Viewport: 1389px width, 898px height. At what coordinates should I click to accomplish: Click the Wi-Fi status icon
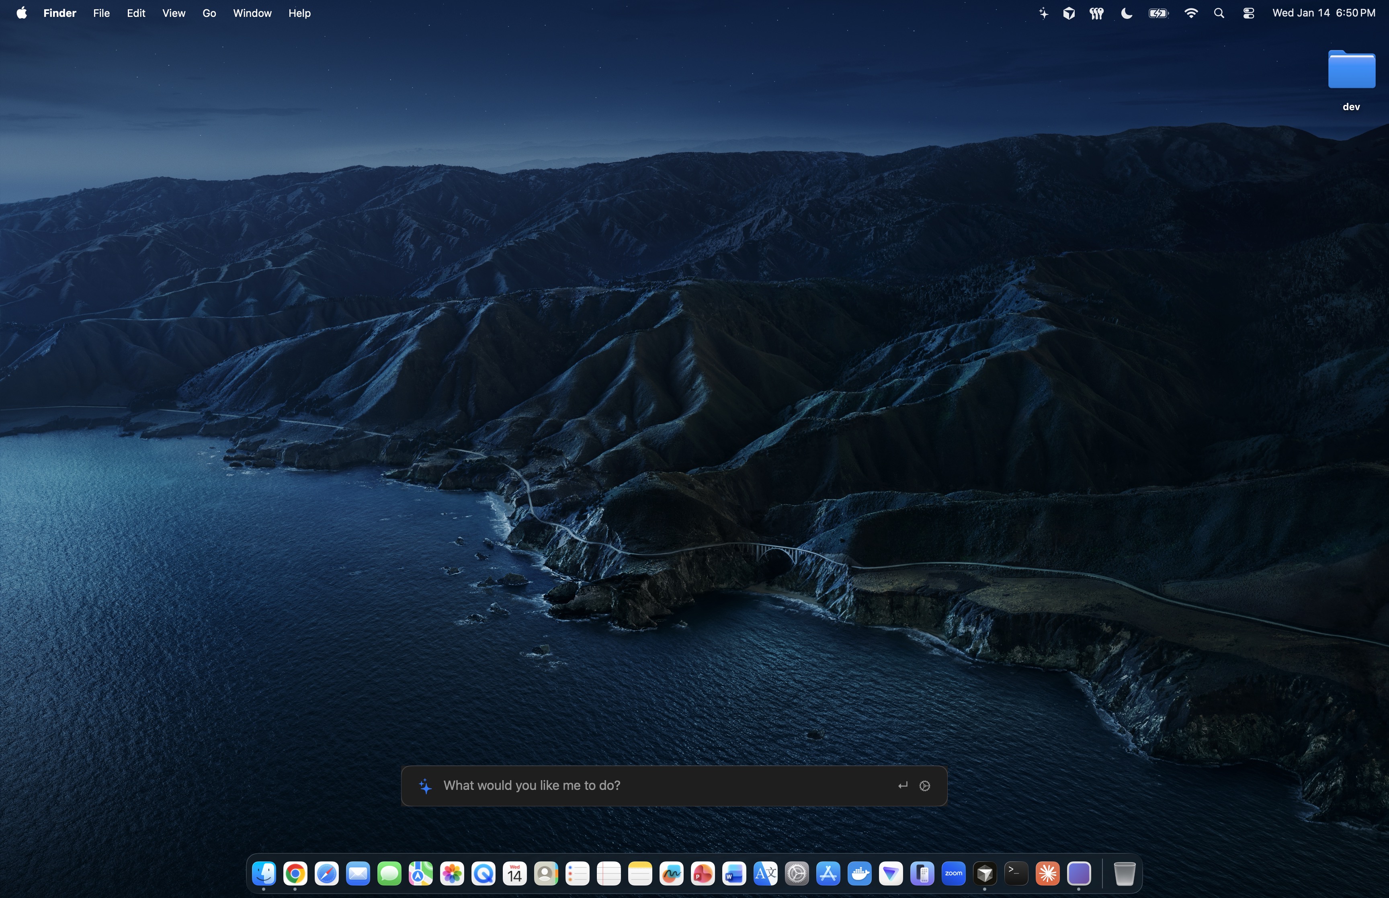(x=1191, y=13)
